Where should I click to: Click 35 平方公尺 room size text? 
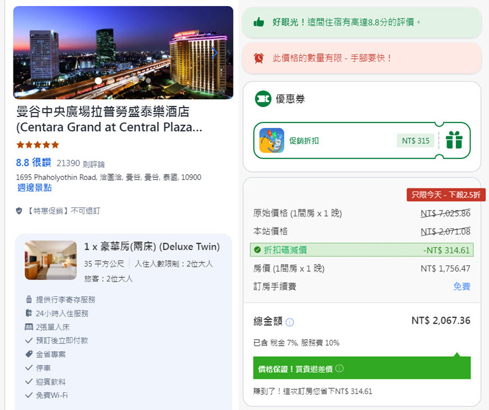tap(104, 264)
